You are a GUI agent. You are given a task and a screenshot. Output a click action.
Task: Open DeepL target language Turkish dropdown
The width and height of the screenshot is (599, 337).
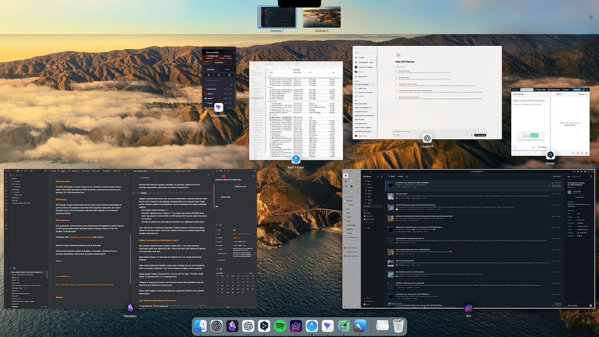click(x=560, y=94)
